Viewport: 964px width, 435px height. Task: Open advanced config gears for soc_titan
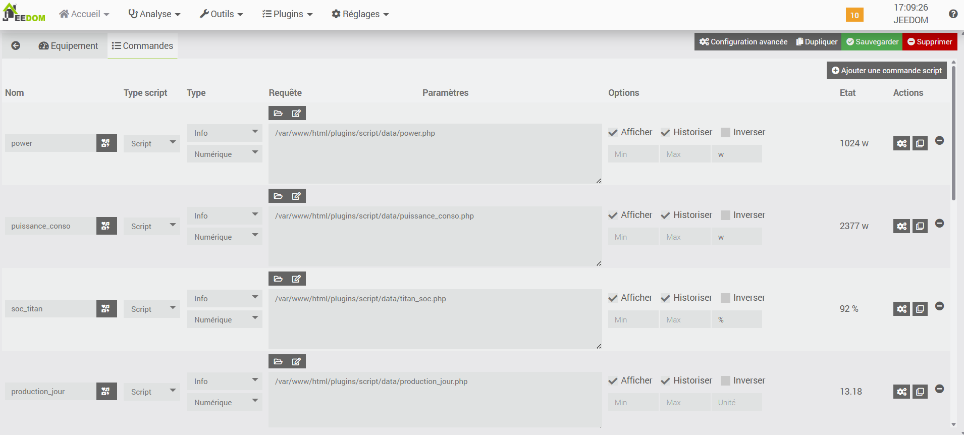point(901,309)
